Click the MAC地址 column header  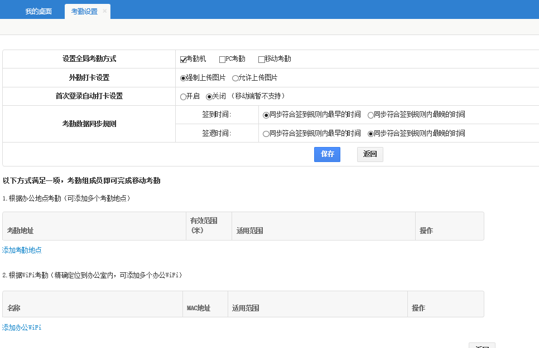click(199, 308)
